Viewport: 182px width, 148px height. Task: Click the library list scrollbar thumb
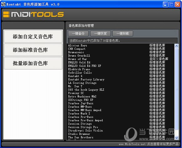[x=177, y=89]
